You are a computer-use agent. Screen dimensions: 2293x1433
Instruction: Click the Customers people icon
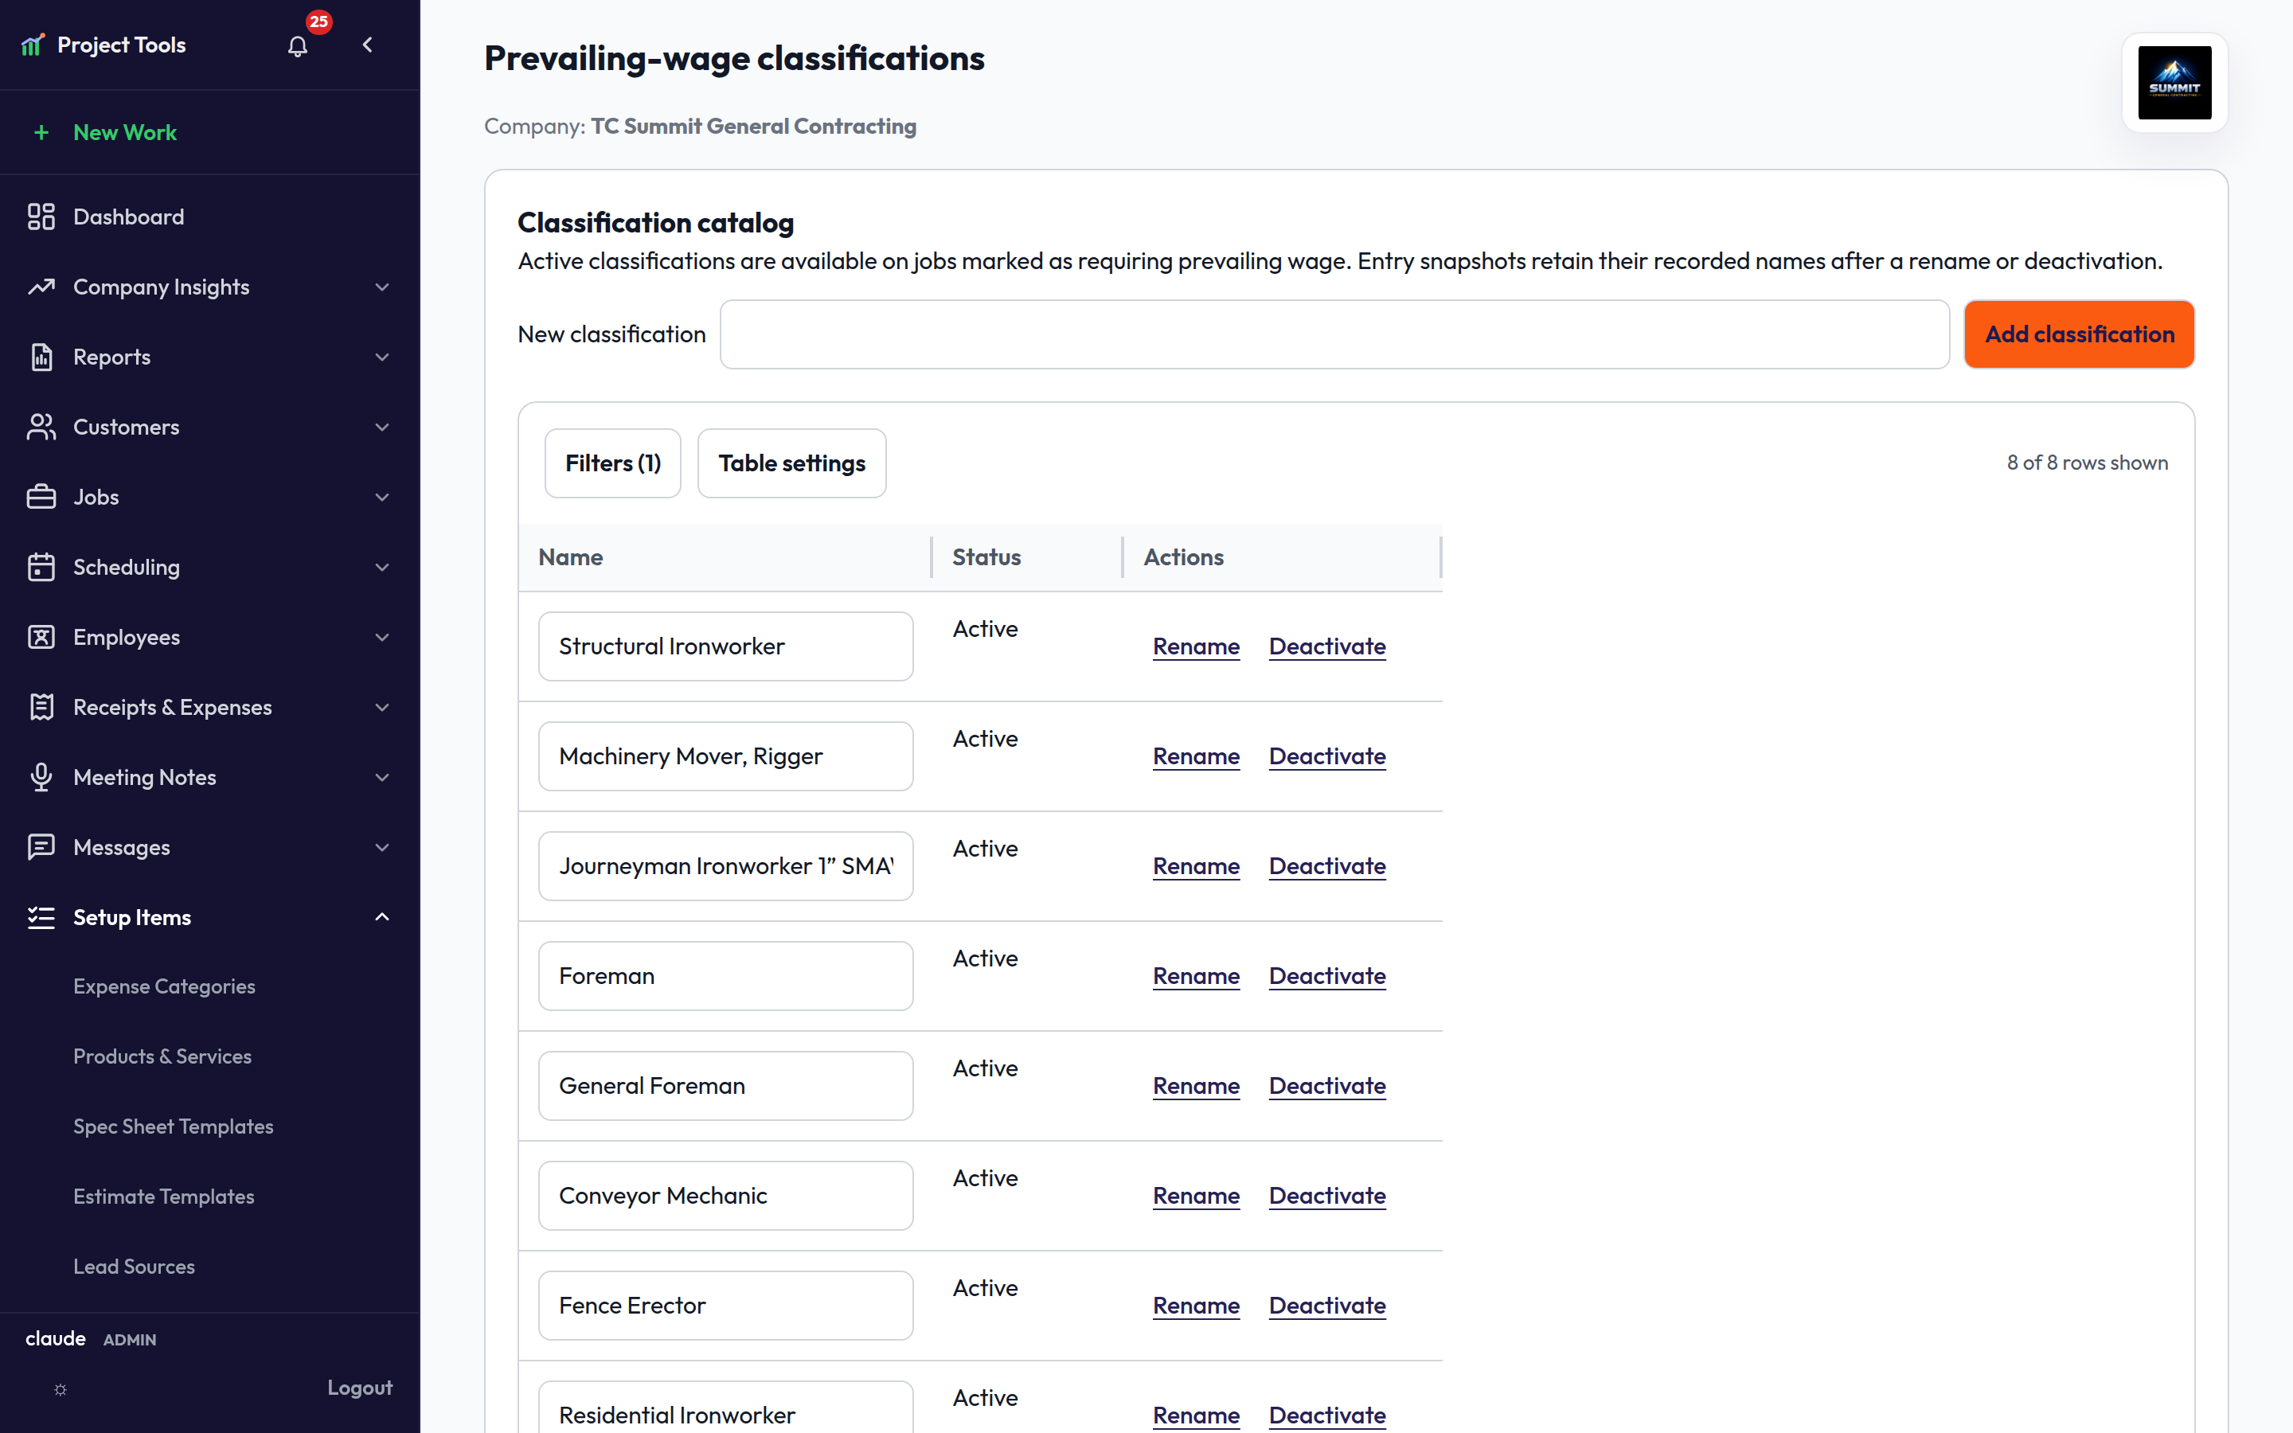41,428
